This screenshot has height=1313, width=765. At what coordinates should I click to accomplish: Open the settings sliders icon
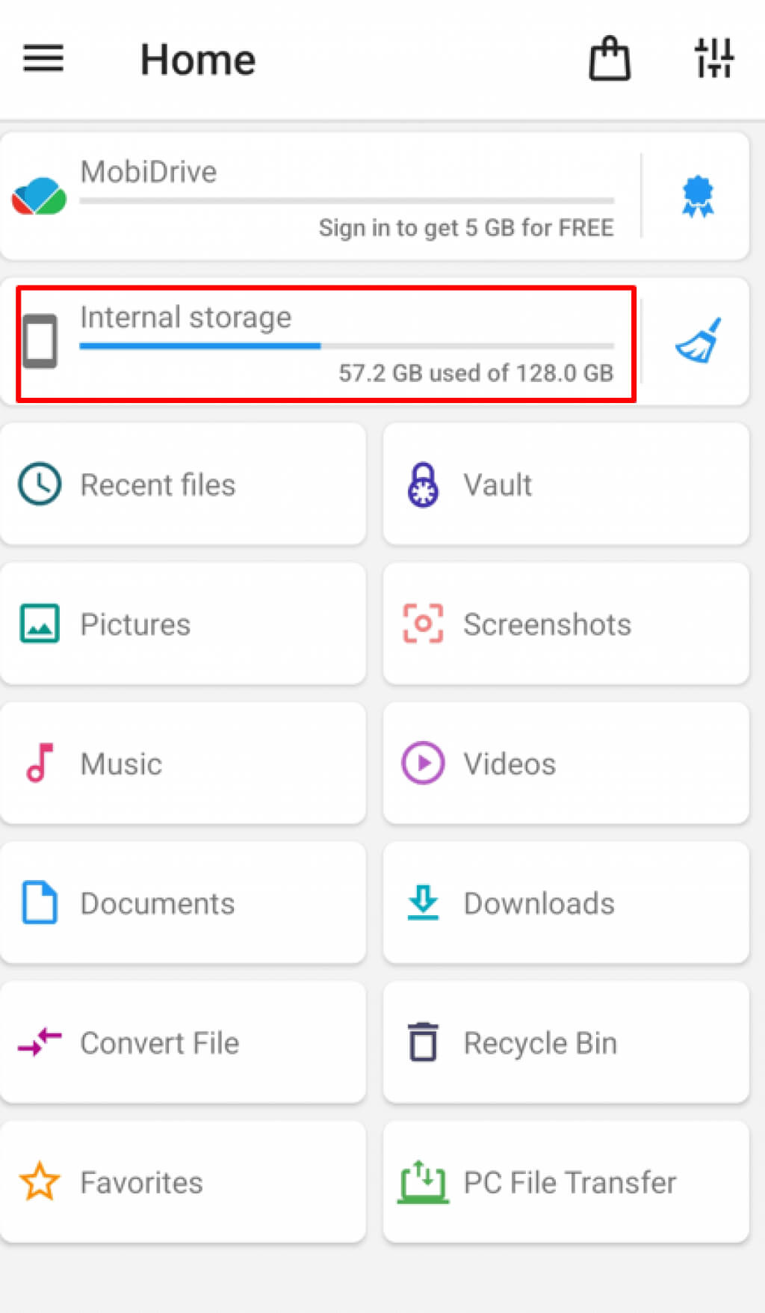click(x=714, y=58)
